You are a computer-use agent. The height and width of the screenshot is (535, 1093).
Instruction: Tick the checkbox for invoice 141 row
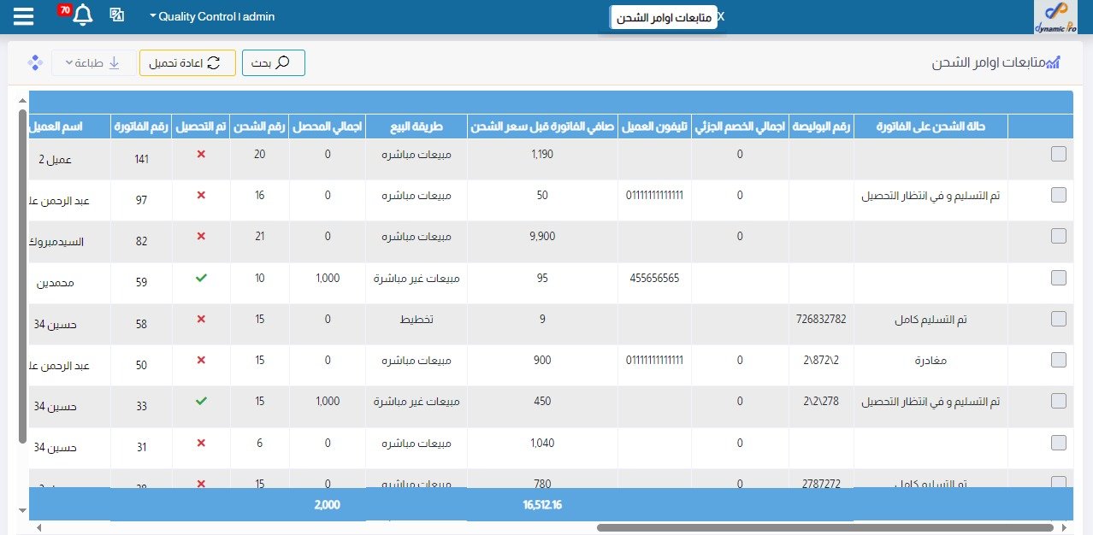tap(1058, 154)
